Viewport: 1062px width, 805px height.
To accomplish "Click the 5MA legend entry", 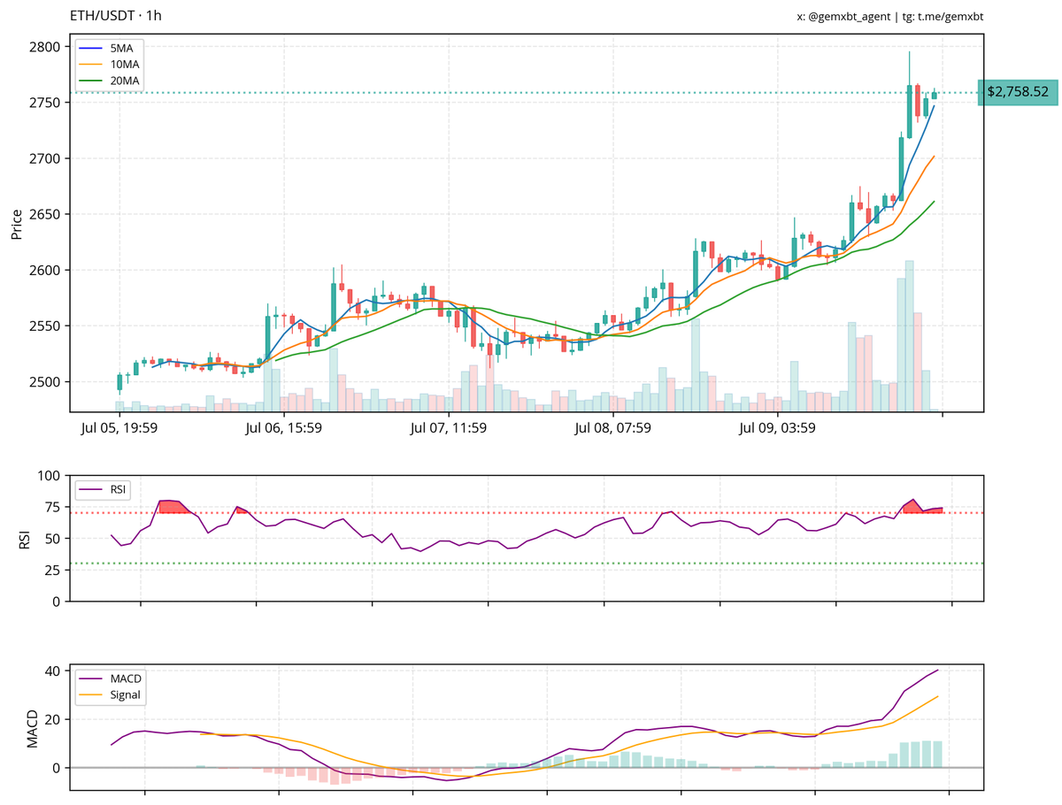I will click(111, 48).
